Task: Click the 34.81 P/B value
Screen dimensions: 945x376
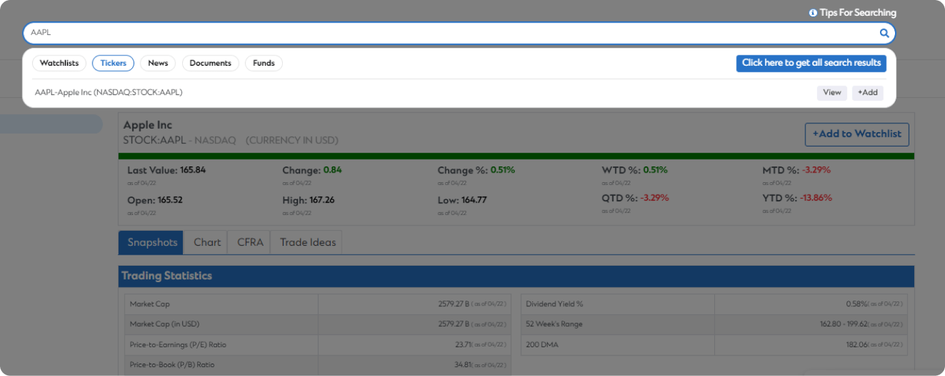Action: click(462, 365)
